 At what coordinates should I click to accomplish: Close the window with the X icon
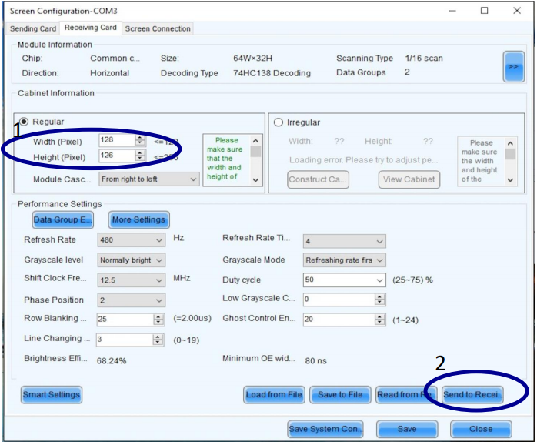click(517, 11)
